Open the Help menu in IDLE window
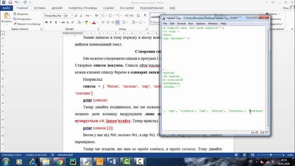 (223, 24)
